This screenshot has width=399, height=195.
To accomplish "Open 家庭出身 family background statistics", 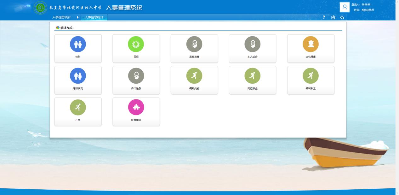I will 194,44.
